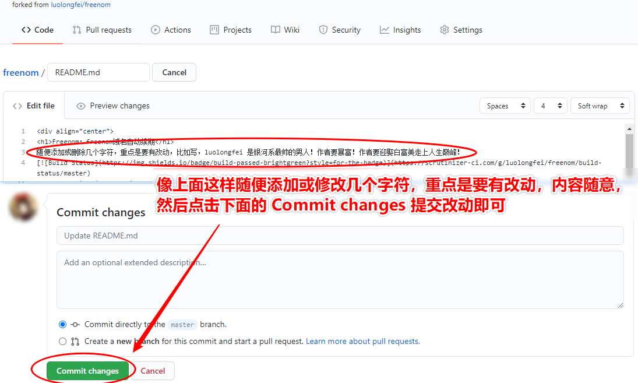Switch to the Code view
Screen dimensions: 638x383
click(37, 30)
